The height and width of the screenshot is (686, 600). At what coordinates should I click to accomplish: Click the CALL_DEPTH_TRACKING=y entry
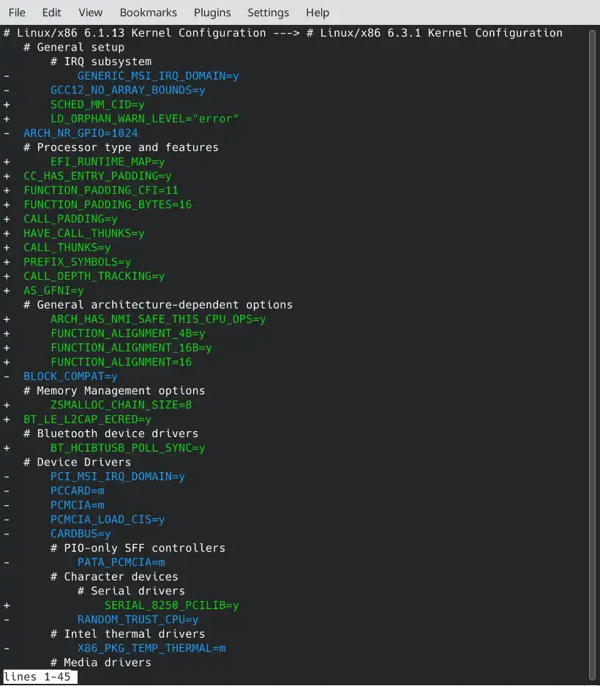pyautogui.click(x=94, y=276)
